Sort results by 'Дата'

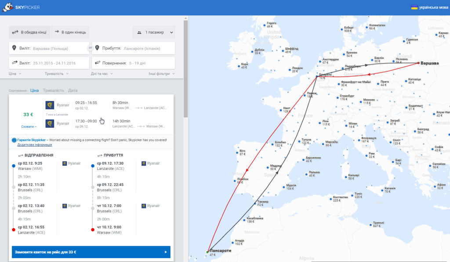(73, 90)
